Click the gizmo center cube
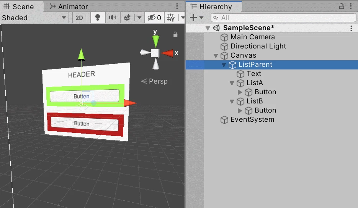 tap(155, 53)
